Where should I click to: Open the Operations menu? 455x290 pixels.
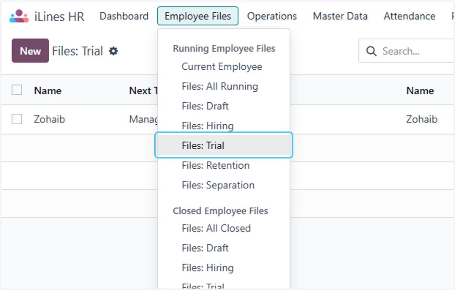click(272, 16)
